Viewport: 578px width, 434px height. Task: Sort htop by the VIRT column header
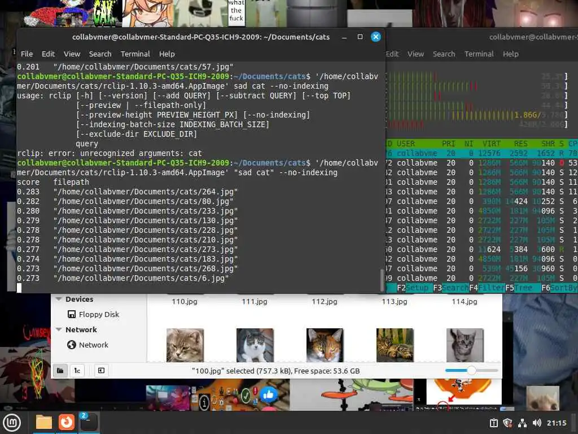tap(492, 144)
